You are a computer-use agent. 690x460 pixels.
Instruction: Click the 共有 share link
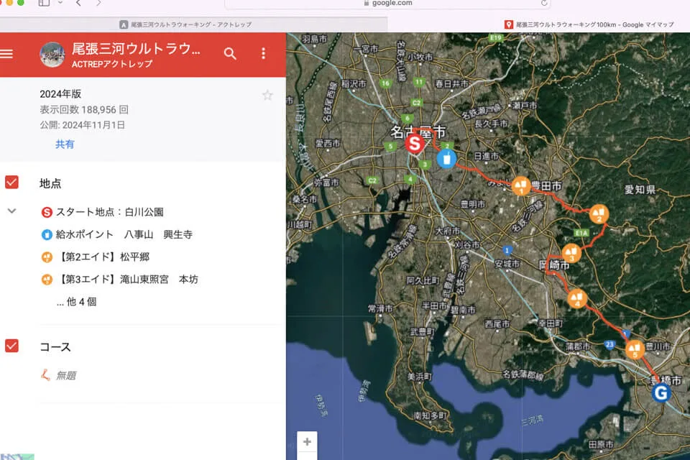65,144
